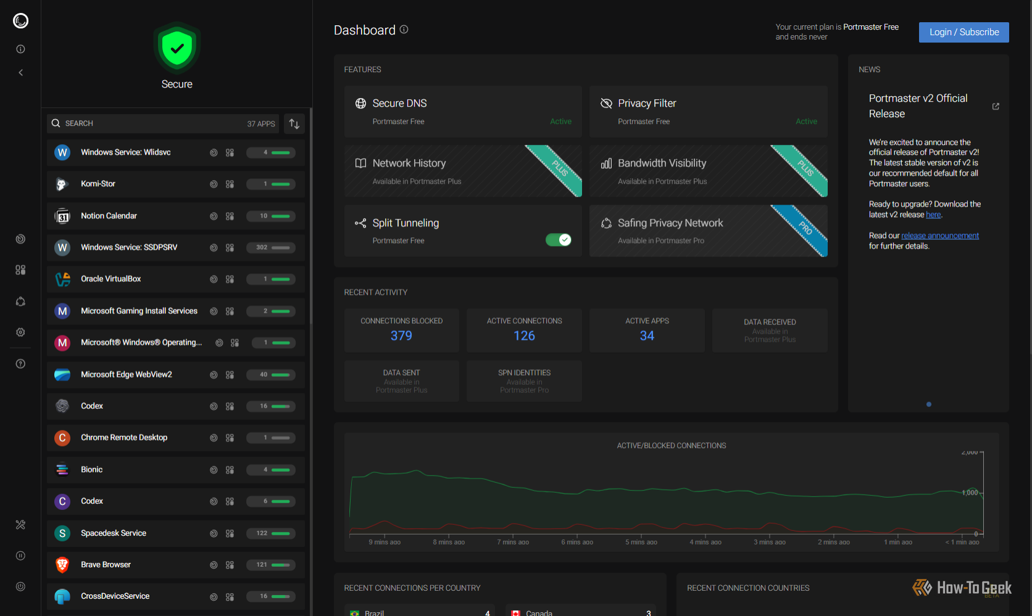Click the grid status icon in Komi-Stor row

[230, 184]
